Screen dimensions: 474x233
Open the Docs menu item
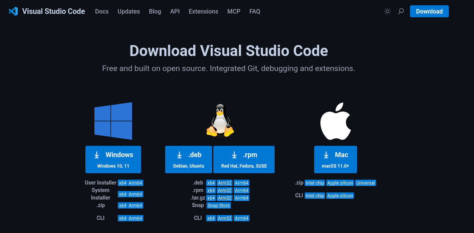[x=102, y=11]
